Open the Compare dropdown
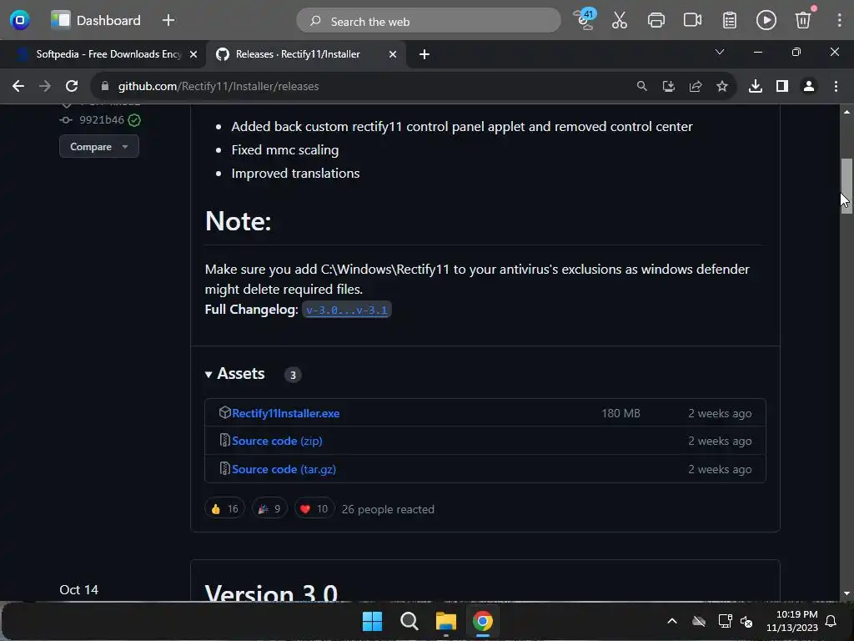The image size is (854, 641). [x=98, y=147]
